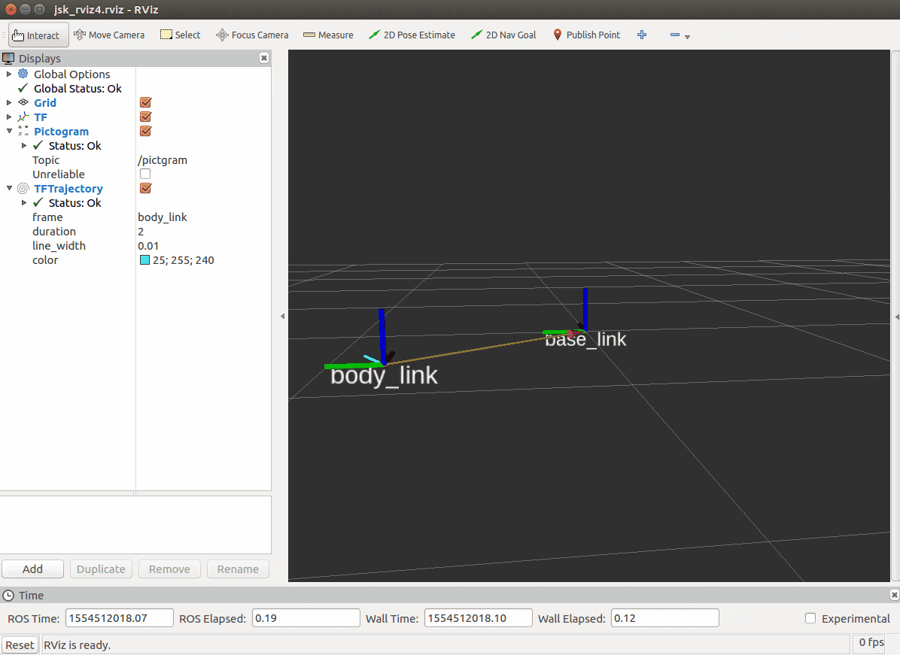The height and width of the screenshot is (655, 900).
Task: Expand the TF display entry
Action: 9,117
